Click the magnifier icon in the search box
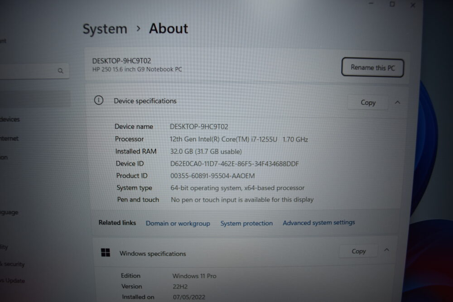 (60, 71)
